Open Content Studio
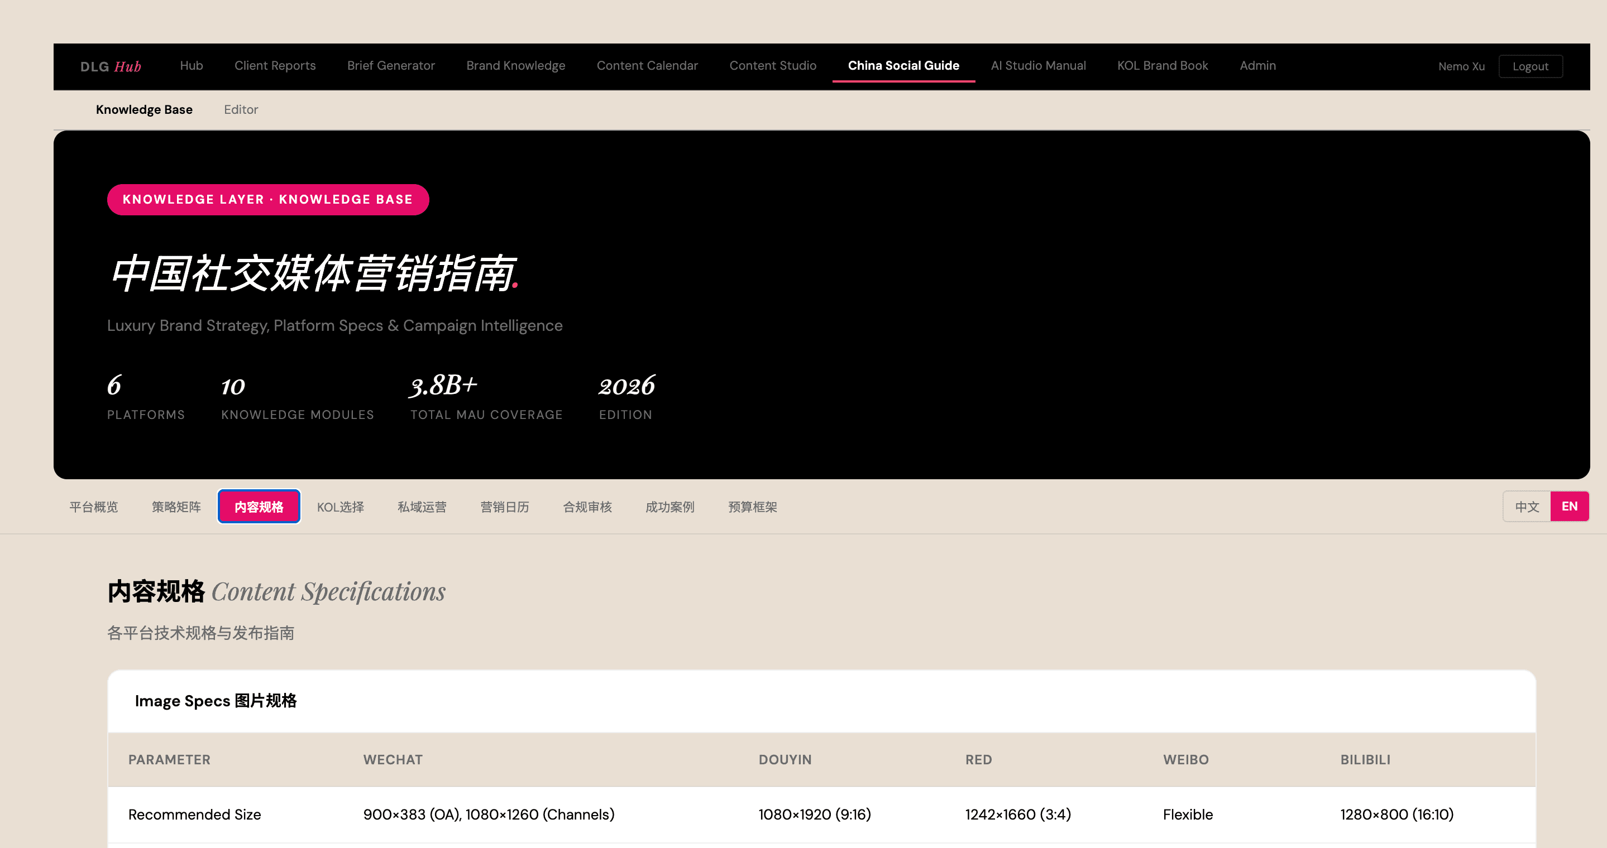The height and width of the screenshot is (848, 1607). tap(772, 65)
